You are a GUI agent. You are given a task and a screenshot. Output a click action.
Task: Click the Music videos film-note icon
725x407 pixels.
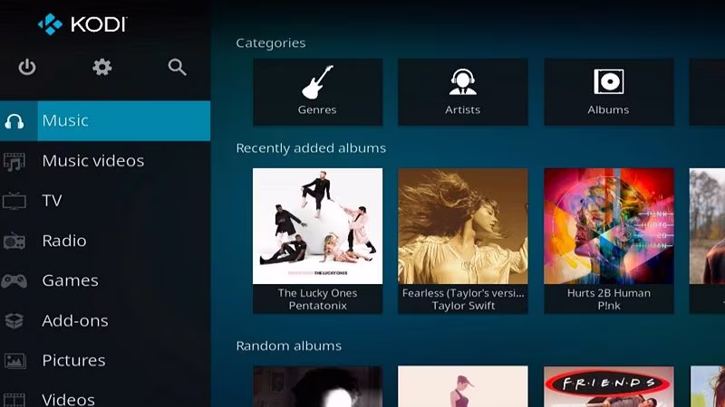pyautogui.click(x=14, y=162)
